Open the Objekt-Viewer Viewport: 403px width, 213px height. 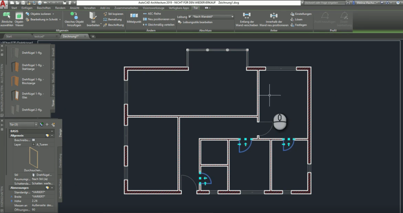pos(19,19)
